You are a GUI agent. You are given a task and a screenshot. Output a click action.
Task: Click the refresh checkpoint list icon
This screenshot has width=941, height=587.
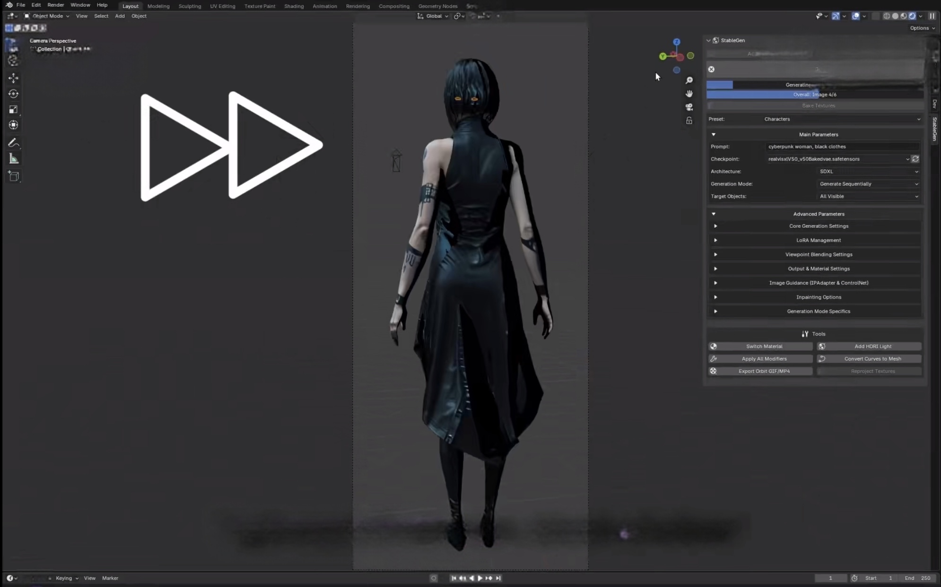[x=915, y=159]
